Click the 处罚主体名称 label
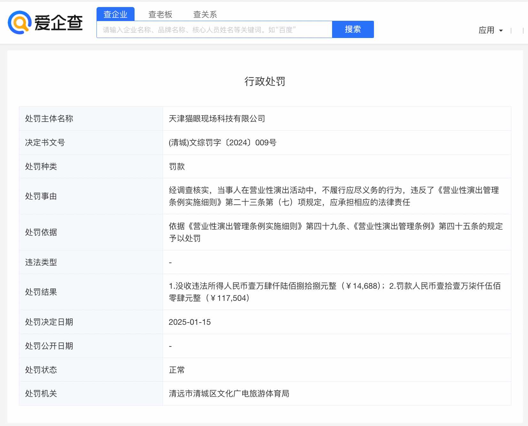This screenshot has width=528, height=426. pos(49,119)
